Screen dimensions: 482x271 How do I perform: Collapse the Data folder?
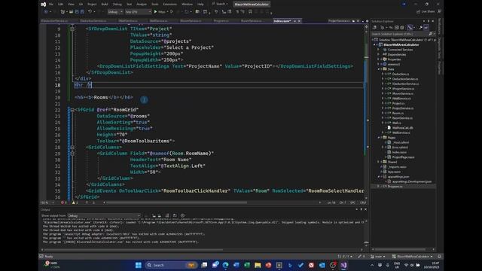pyautogui.click(x=378, y=69)
